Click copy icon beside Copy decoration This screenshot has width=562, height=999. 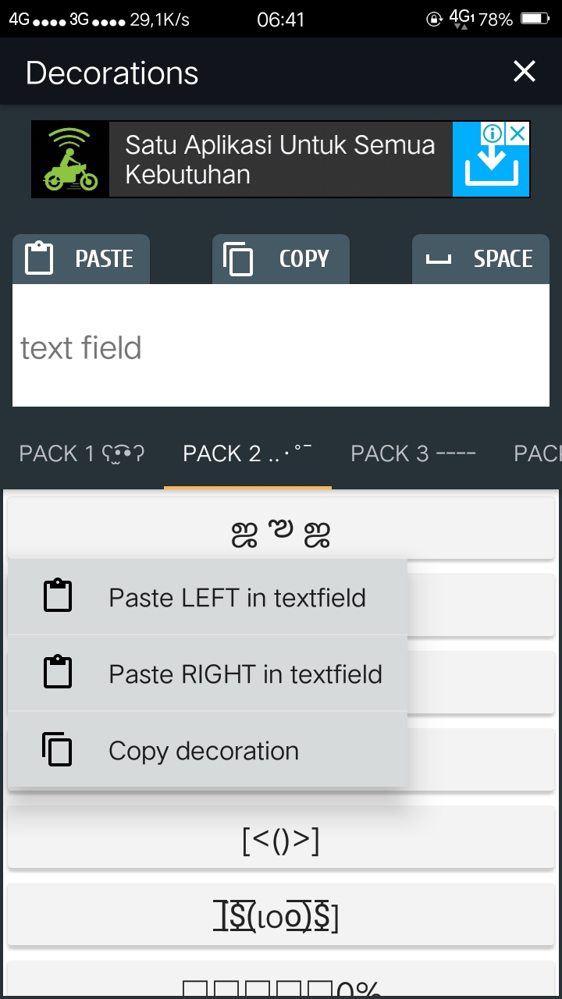click(x=58, y=749)
